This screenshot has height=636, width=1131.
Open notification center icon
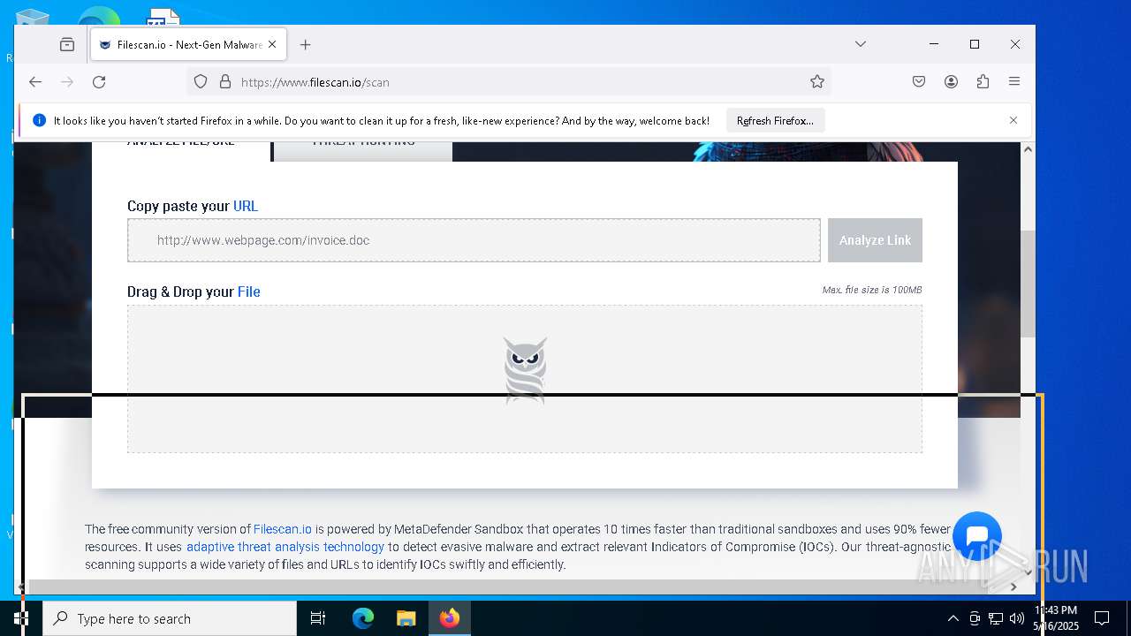[x=1102, y=618]
